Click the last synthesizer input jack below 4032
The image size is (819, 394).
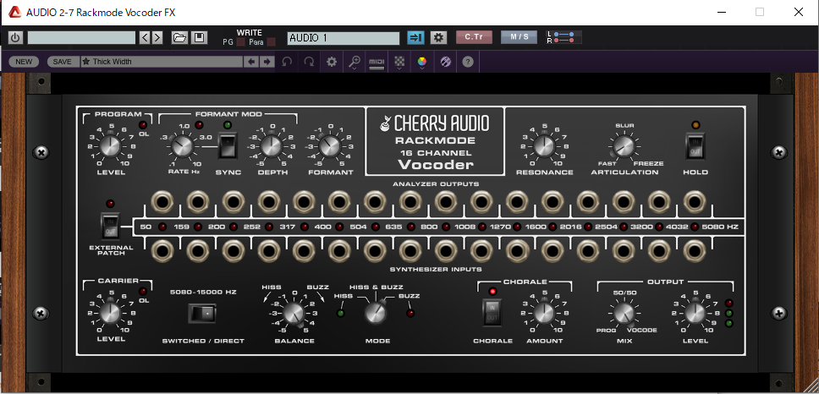(695, 251)
